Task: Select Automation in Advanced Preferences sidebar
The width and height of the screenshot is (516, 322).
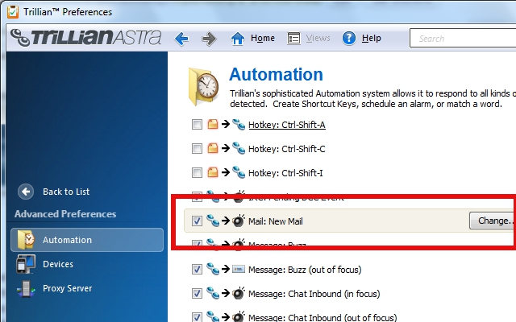Action: click(87, 240)
